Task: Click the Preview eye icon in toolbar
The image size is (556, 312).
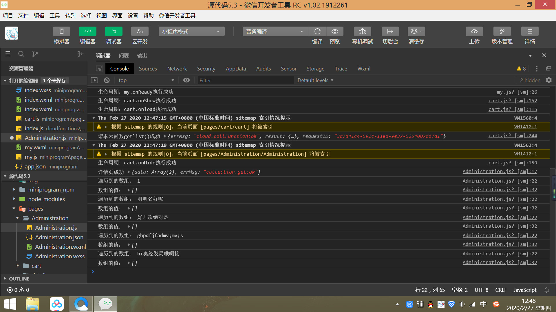Action: [x=335, y=31]
